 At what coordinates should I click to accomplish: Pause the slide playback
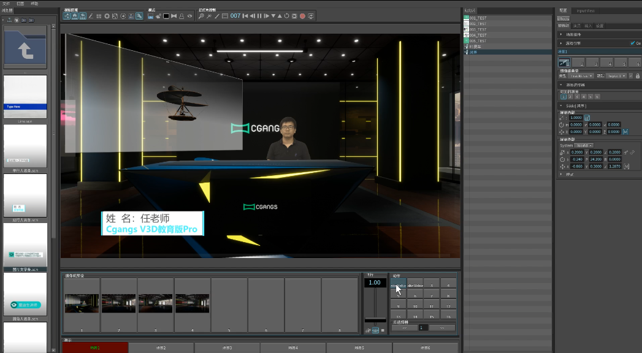point(259,16)
